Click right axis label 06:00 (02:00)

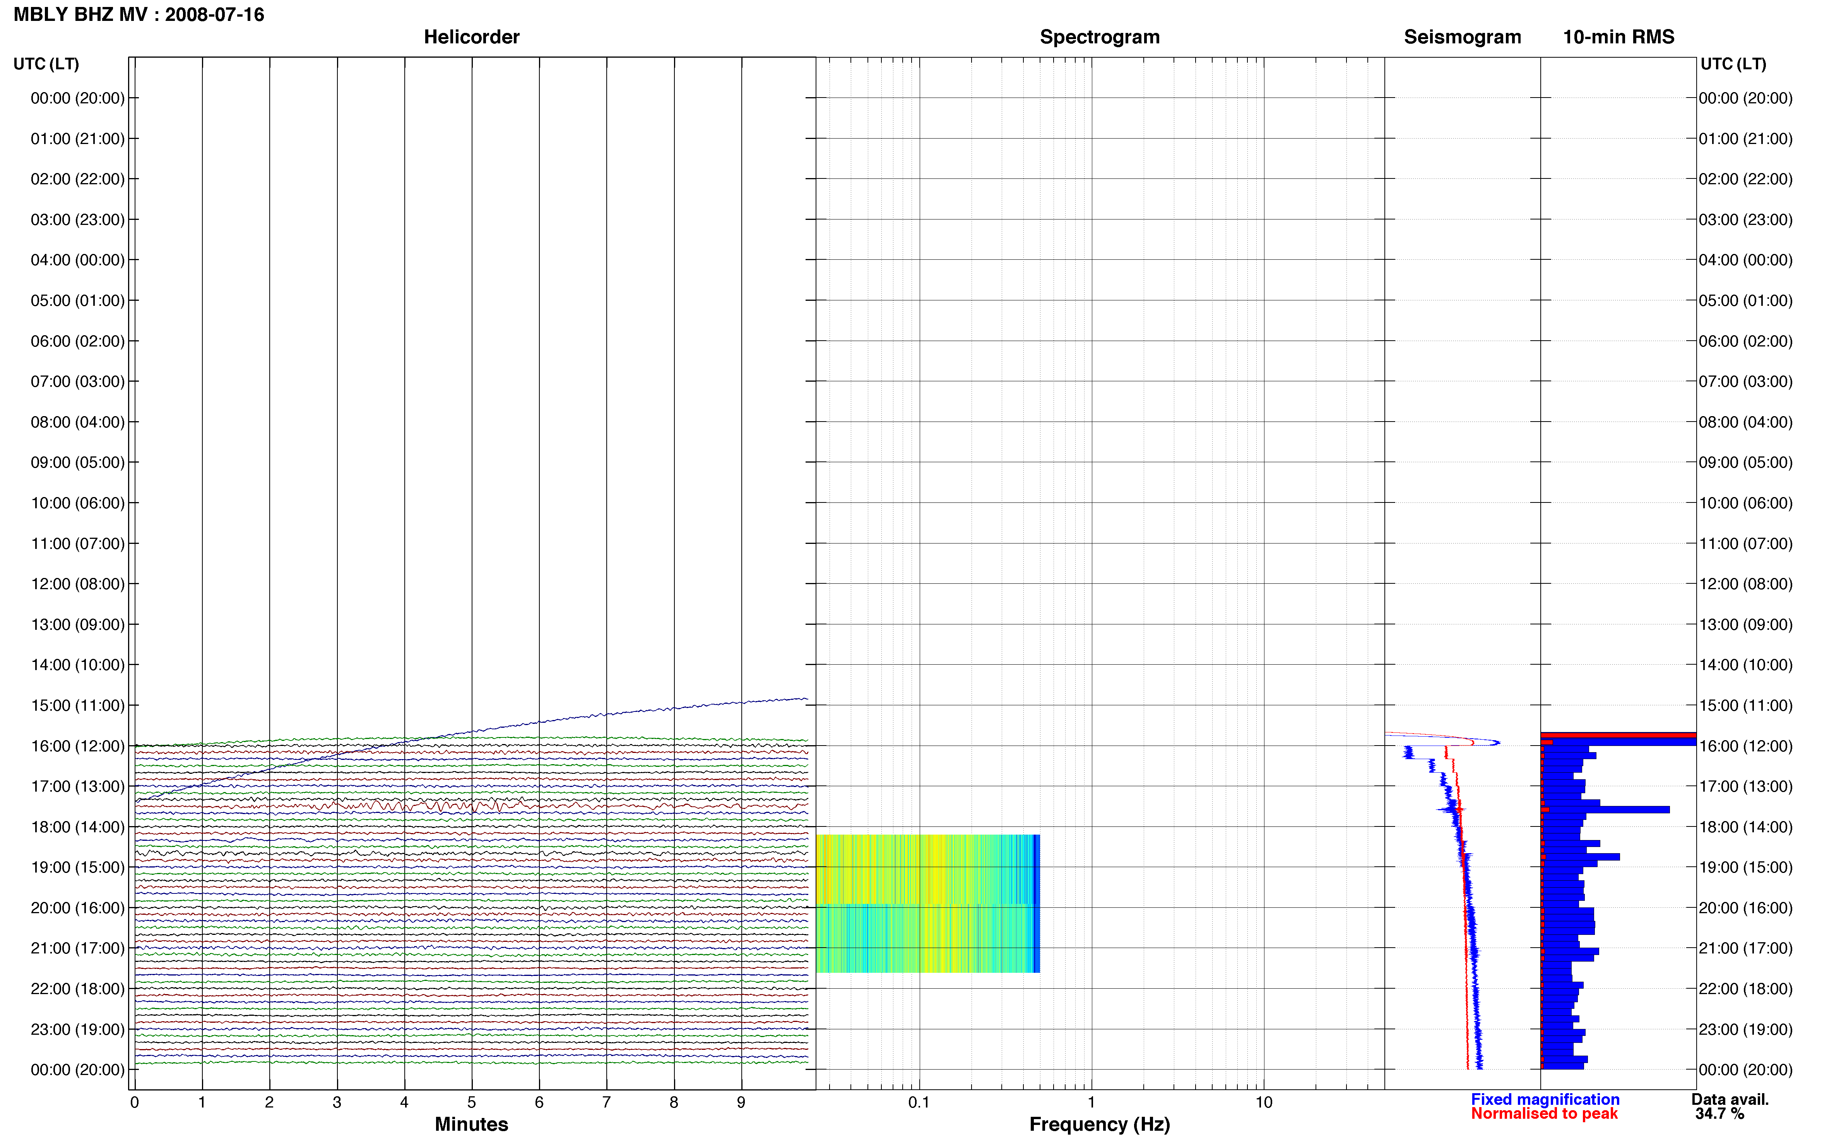point(1745,341)
